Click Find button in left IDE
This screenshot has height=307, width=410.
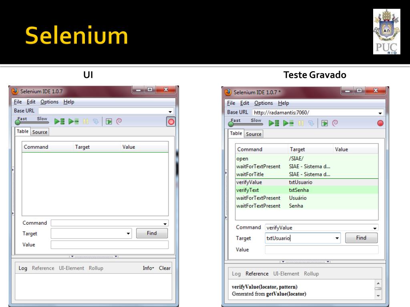click(x=152, y=233)
